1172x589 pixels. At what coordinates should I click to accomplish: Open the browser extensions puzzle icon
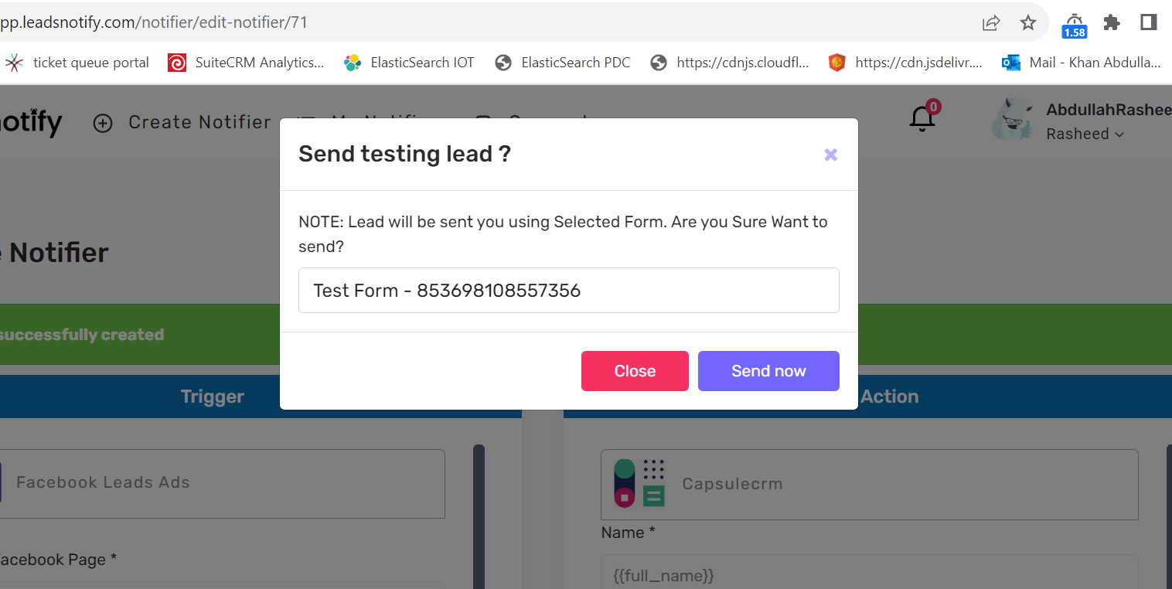1112,22
